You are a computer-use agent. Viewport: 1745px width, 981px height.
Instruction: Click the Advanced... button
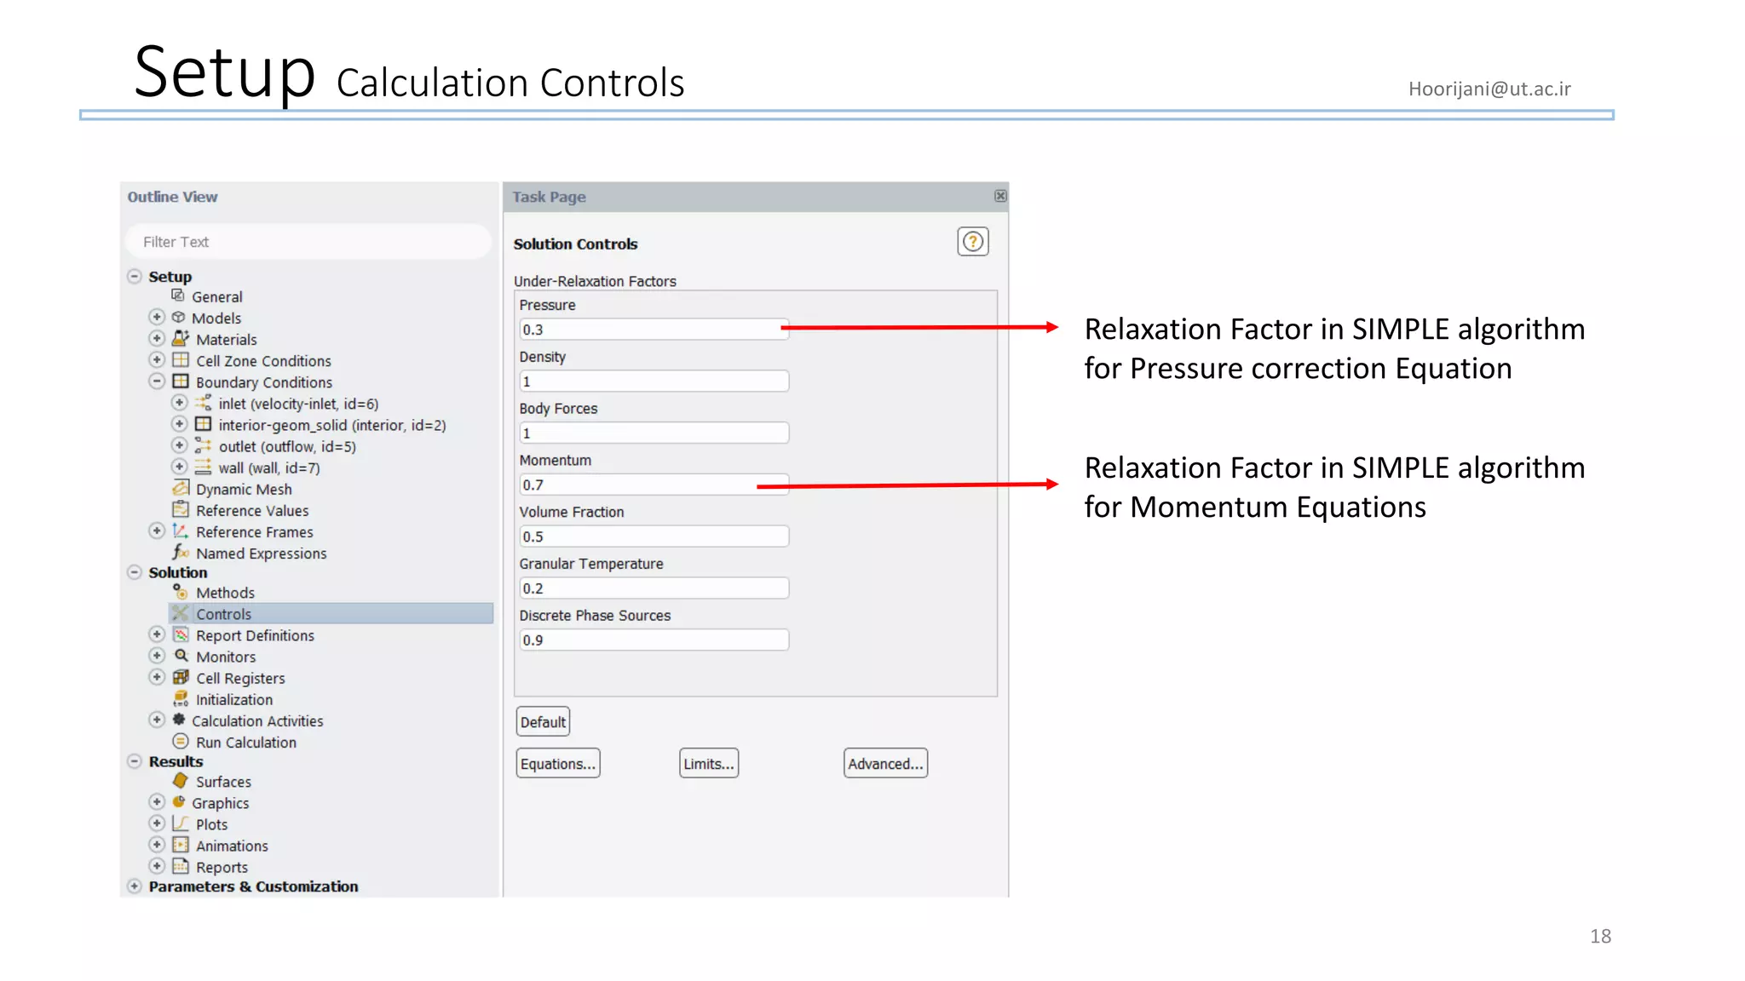(885, 764)
